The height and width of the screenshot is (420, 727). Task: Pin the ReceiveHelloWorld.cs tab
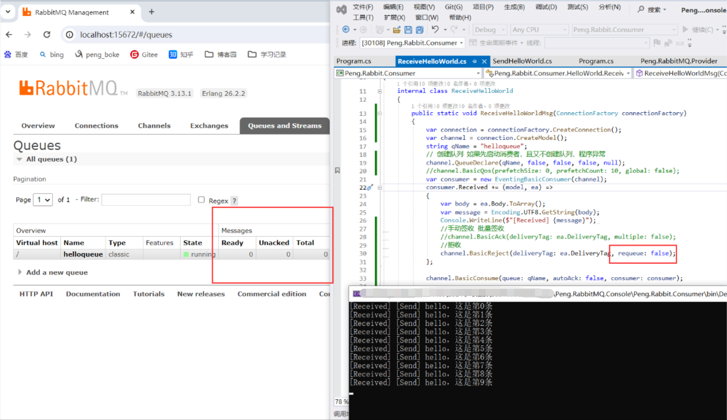tap(474, 61)
